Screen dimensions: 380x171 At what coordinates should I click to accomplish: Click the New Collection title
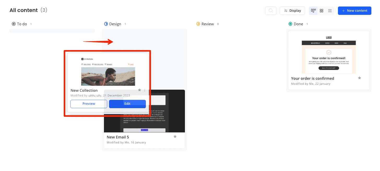84,90
